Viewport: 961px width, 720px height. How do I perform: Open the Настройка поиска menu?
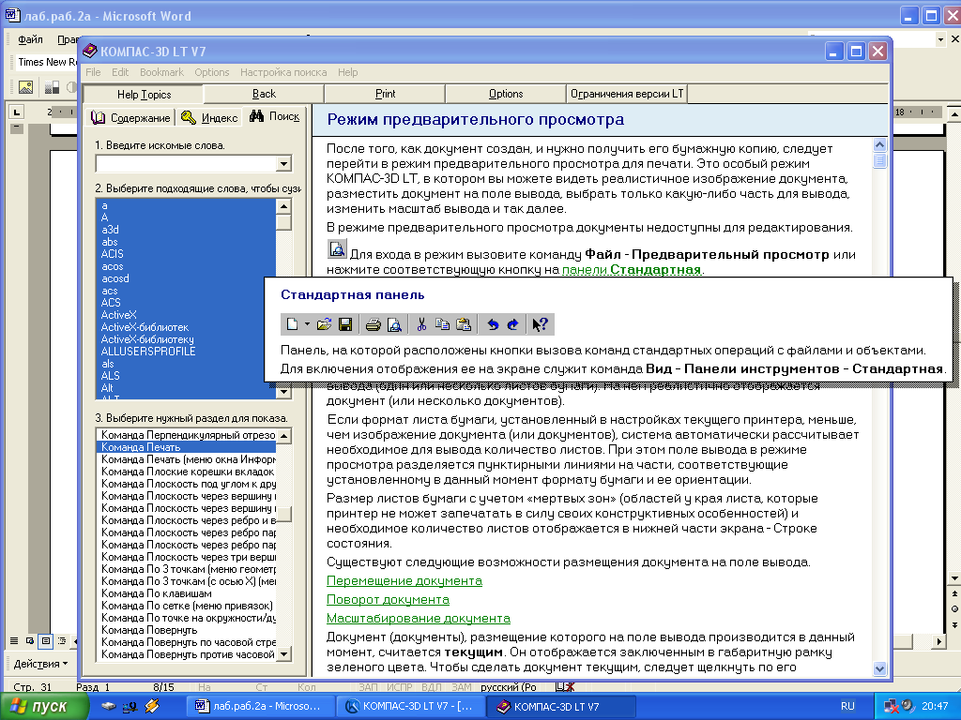[283, 72]
